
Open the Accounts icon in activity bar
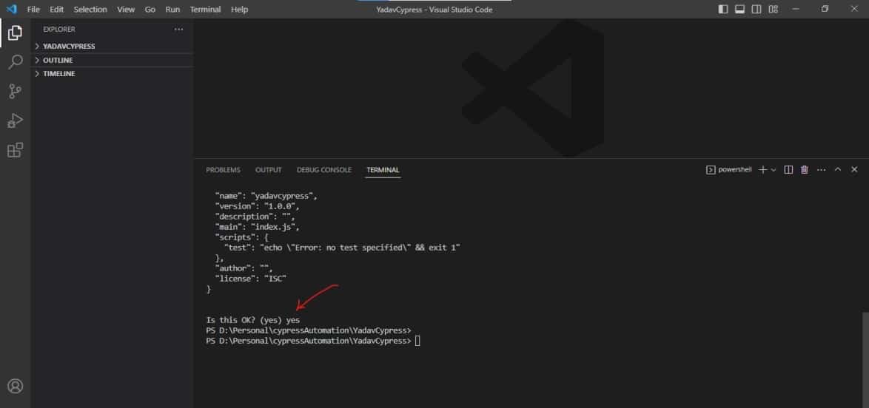[x=15, y=386]
